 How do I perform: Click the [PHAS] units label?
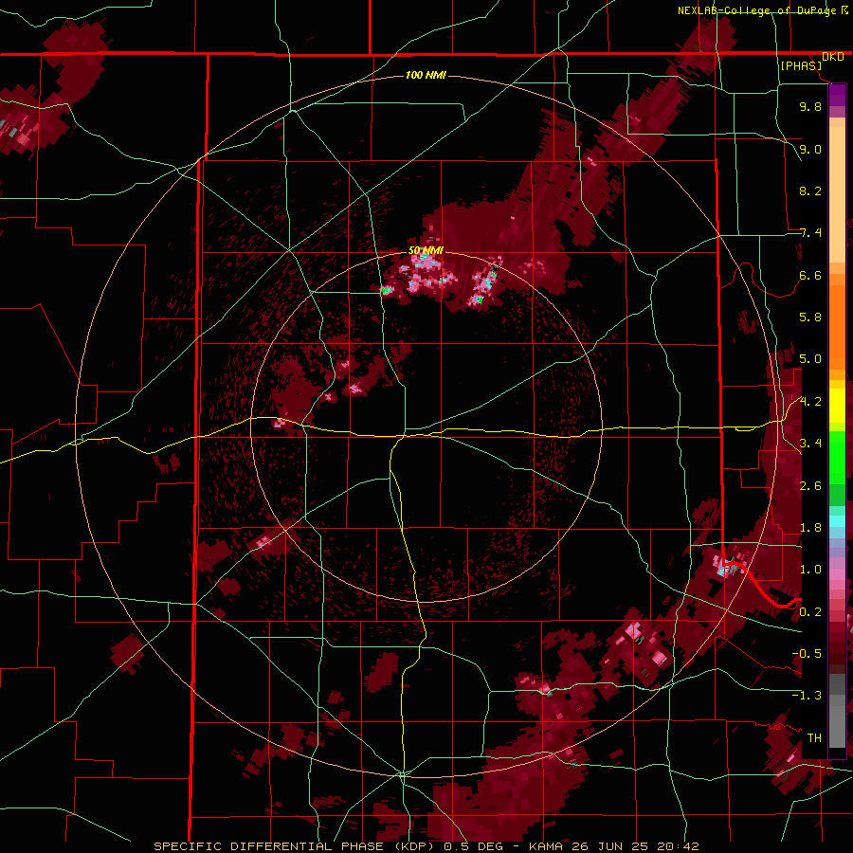click(801, 66)
